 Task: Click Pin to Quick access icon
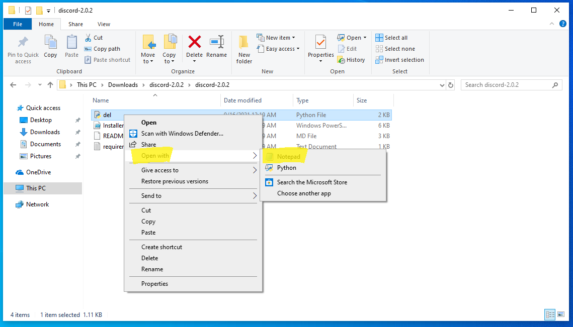click(23, 42)
